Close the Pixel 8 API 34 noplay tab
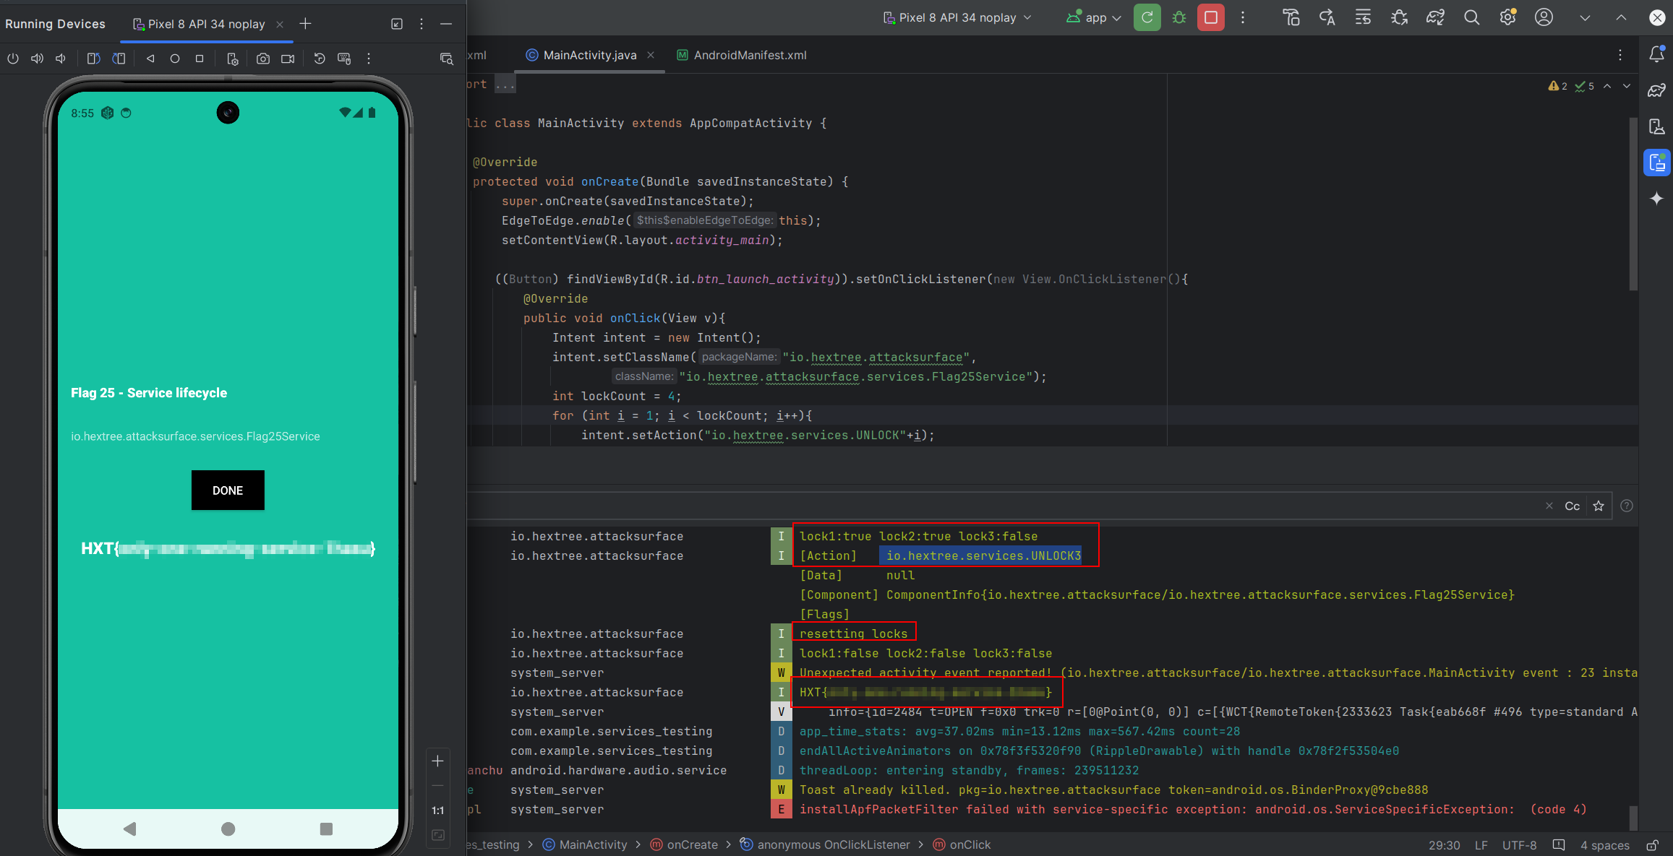 coord(280,25)
